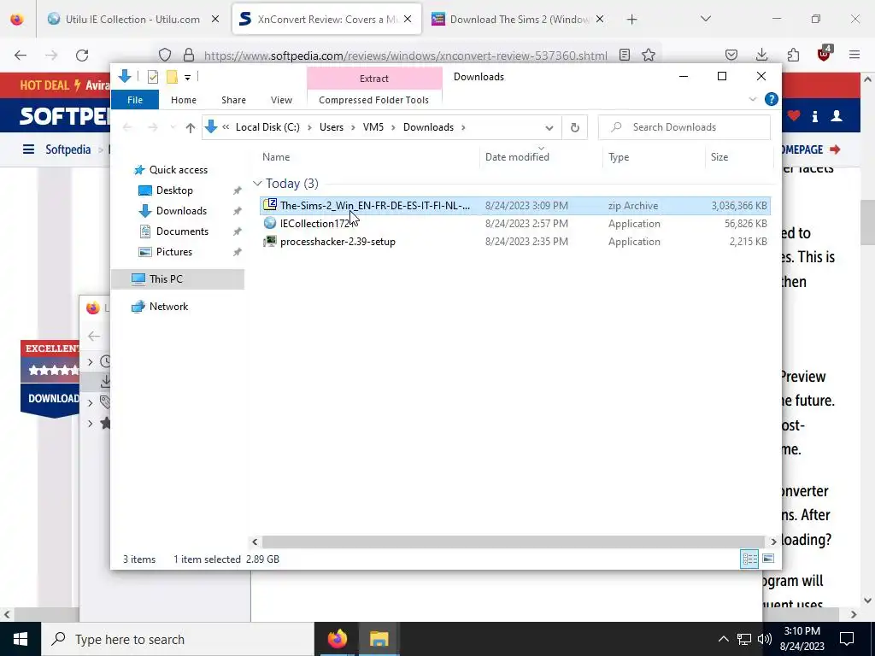Image resolution: width=875 pixels, height=656 pixels.
Task: Click Save to Pocket icon
Action: [x=731, y=55]
